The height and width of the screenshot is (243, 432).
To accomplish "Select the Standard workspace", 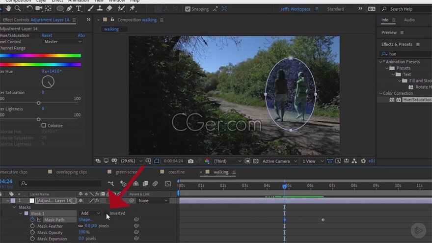I will click(335, 9).
